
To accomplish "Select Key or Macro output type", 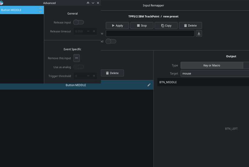I will click(x=212, y=65).
